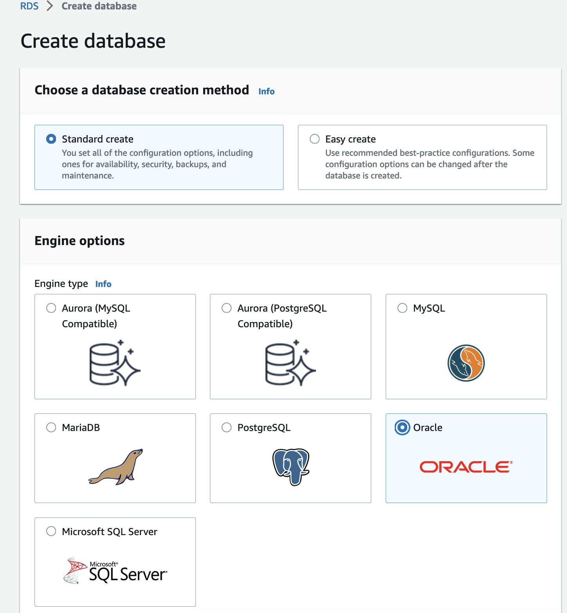The height and width of the screenshot is (613, 567).
Task: Go to RDS breadcrumb link
Action: pos(29,6)
